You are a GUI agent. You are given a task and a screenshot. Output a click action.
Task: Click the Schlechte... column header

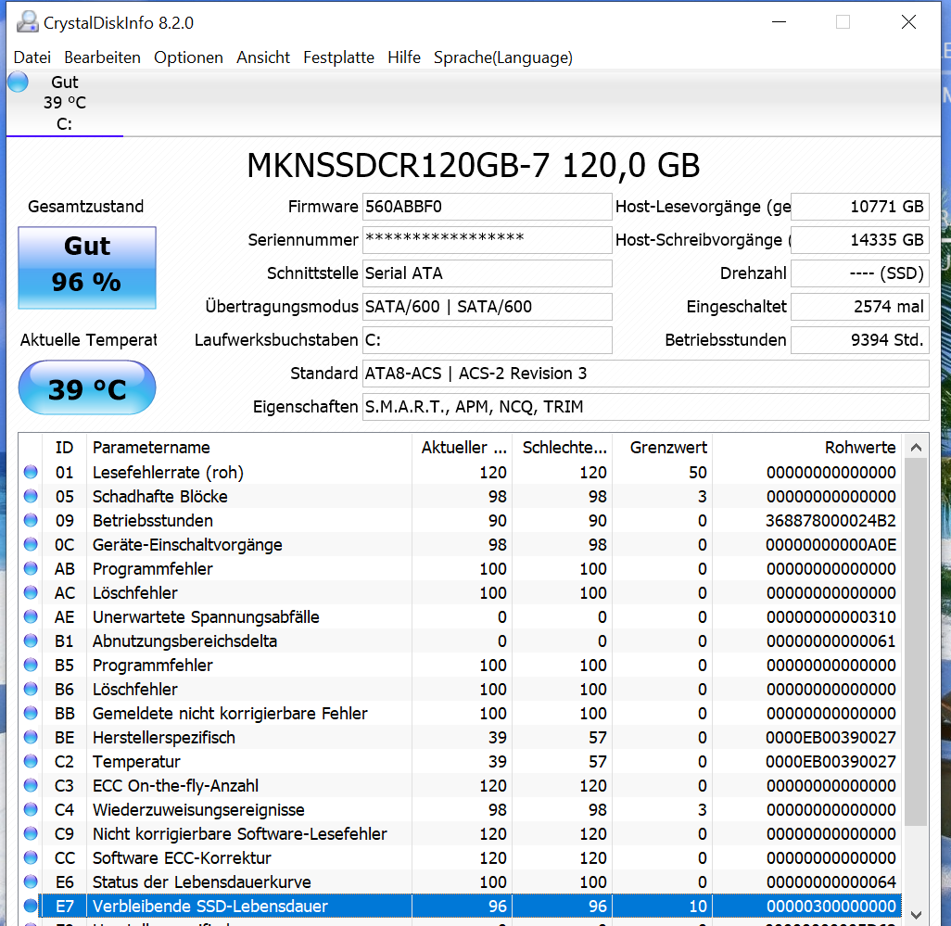point(563,448)
